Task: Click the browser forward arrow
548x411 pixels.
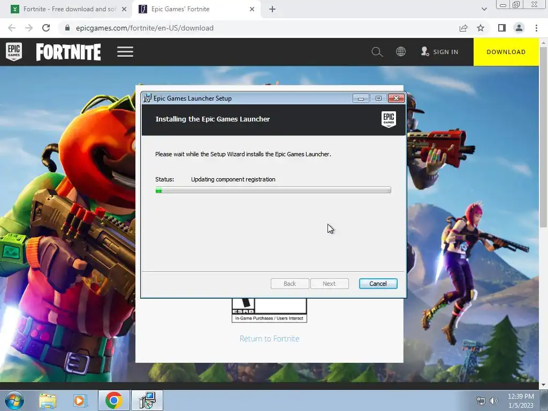Action: click(29, 28)
